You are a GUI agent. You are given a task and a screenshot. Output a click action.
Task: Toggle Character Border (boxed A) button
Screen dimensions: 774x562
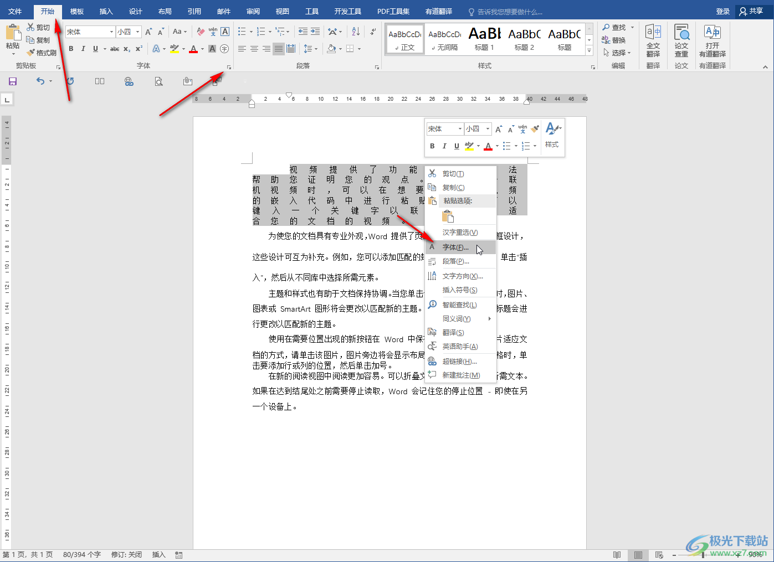225,32
